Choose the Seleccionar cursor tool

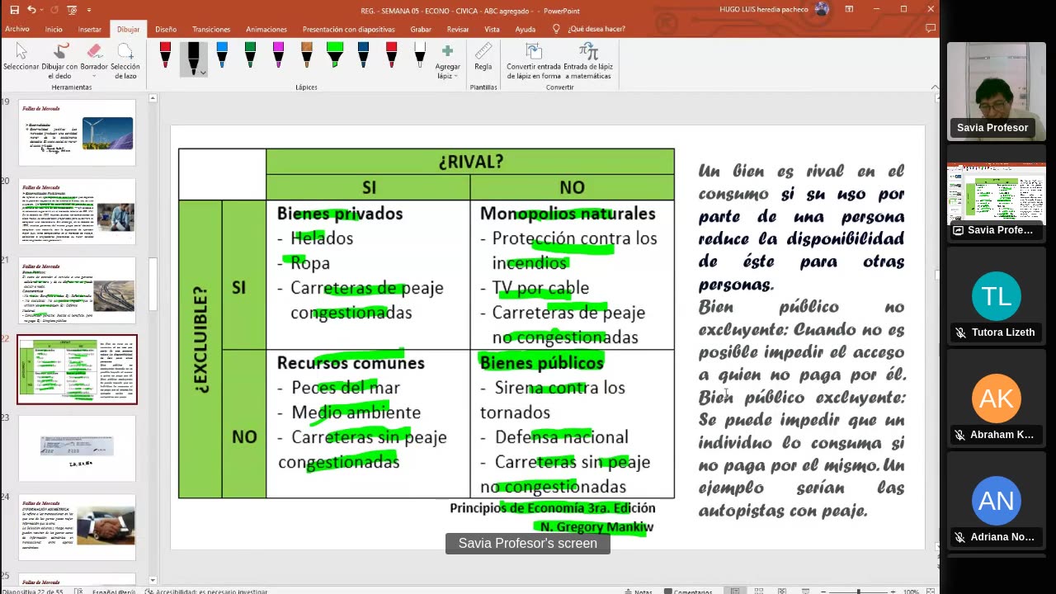(x=21, y=57)
